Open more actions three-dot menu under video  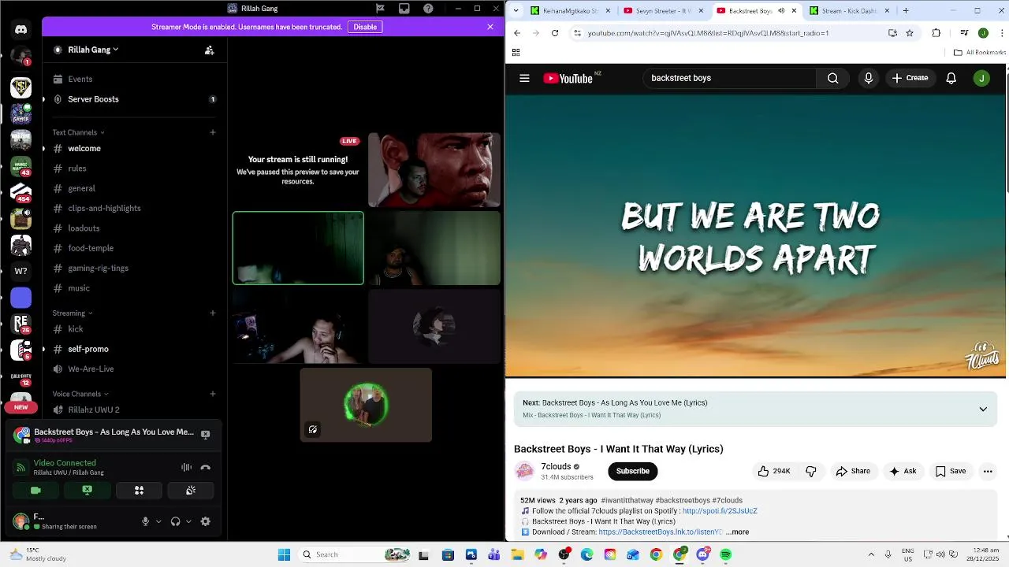(988, 471)
